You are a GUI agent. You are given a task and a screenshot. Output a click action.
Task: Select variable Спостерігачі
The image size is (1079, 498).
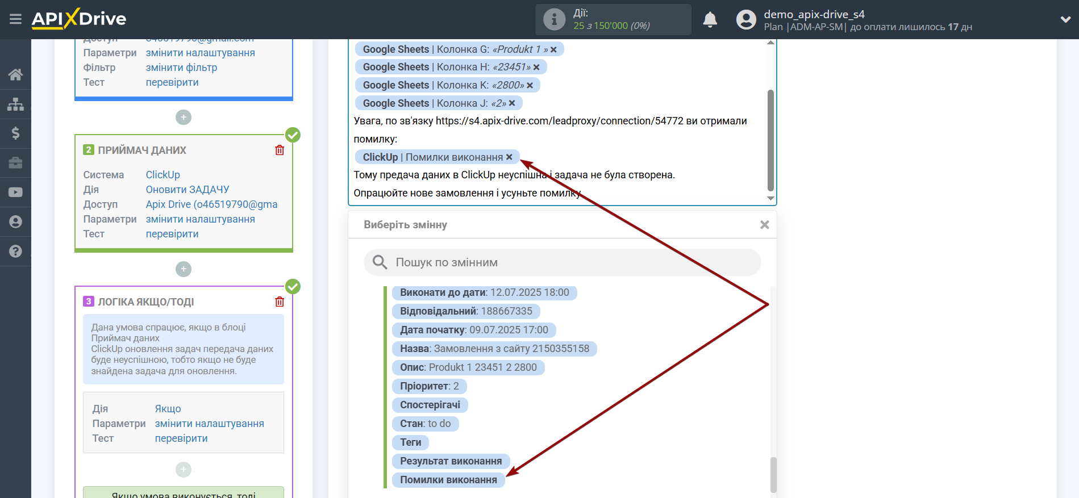[x=430, y=405]
